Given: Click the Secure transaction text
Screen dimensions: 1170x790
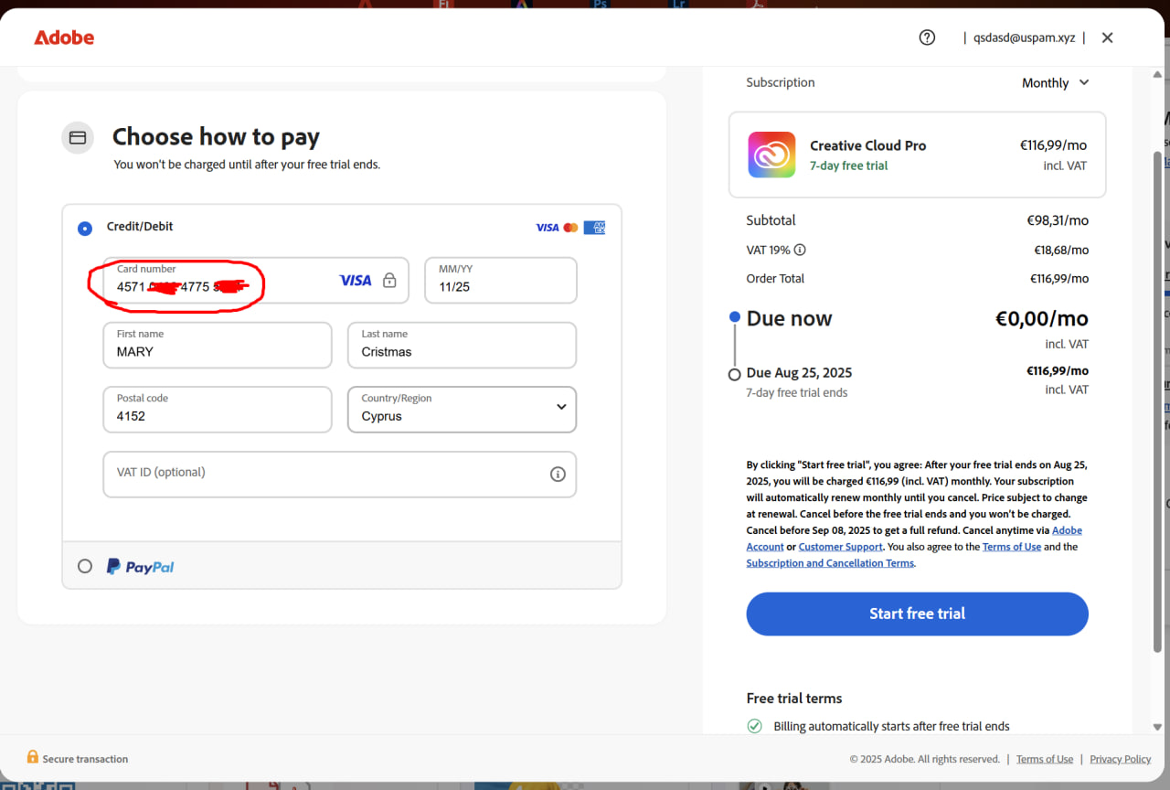Looking at the screenshot, I should [85, 759].
